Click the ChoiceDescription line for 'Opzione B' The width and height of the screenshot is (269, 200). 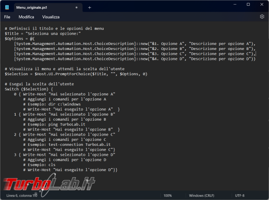point(134,49)
